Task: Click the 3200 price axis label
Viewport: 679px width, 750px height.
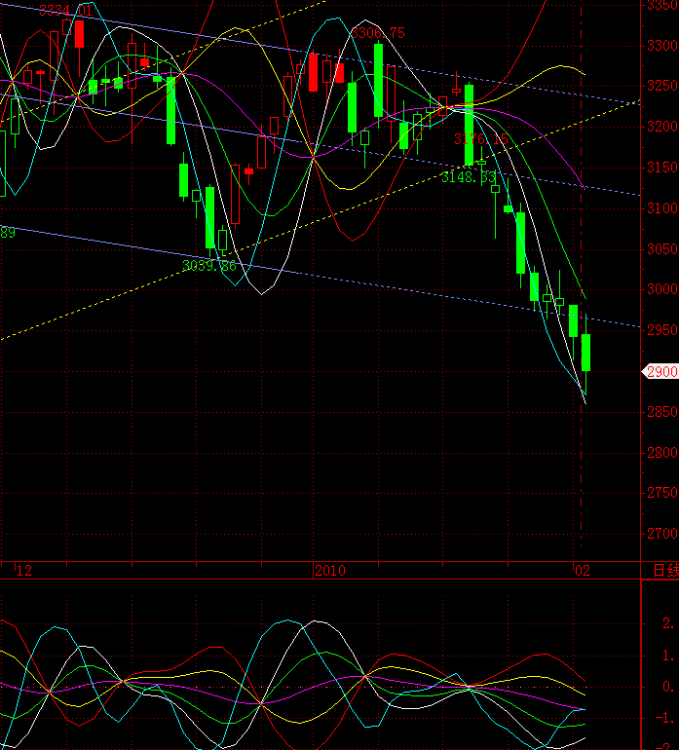Action: tap(662, 127)
